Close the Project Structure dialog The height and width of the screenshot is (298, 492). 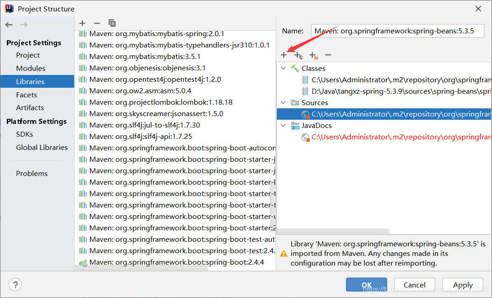(x=478, y=9)
